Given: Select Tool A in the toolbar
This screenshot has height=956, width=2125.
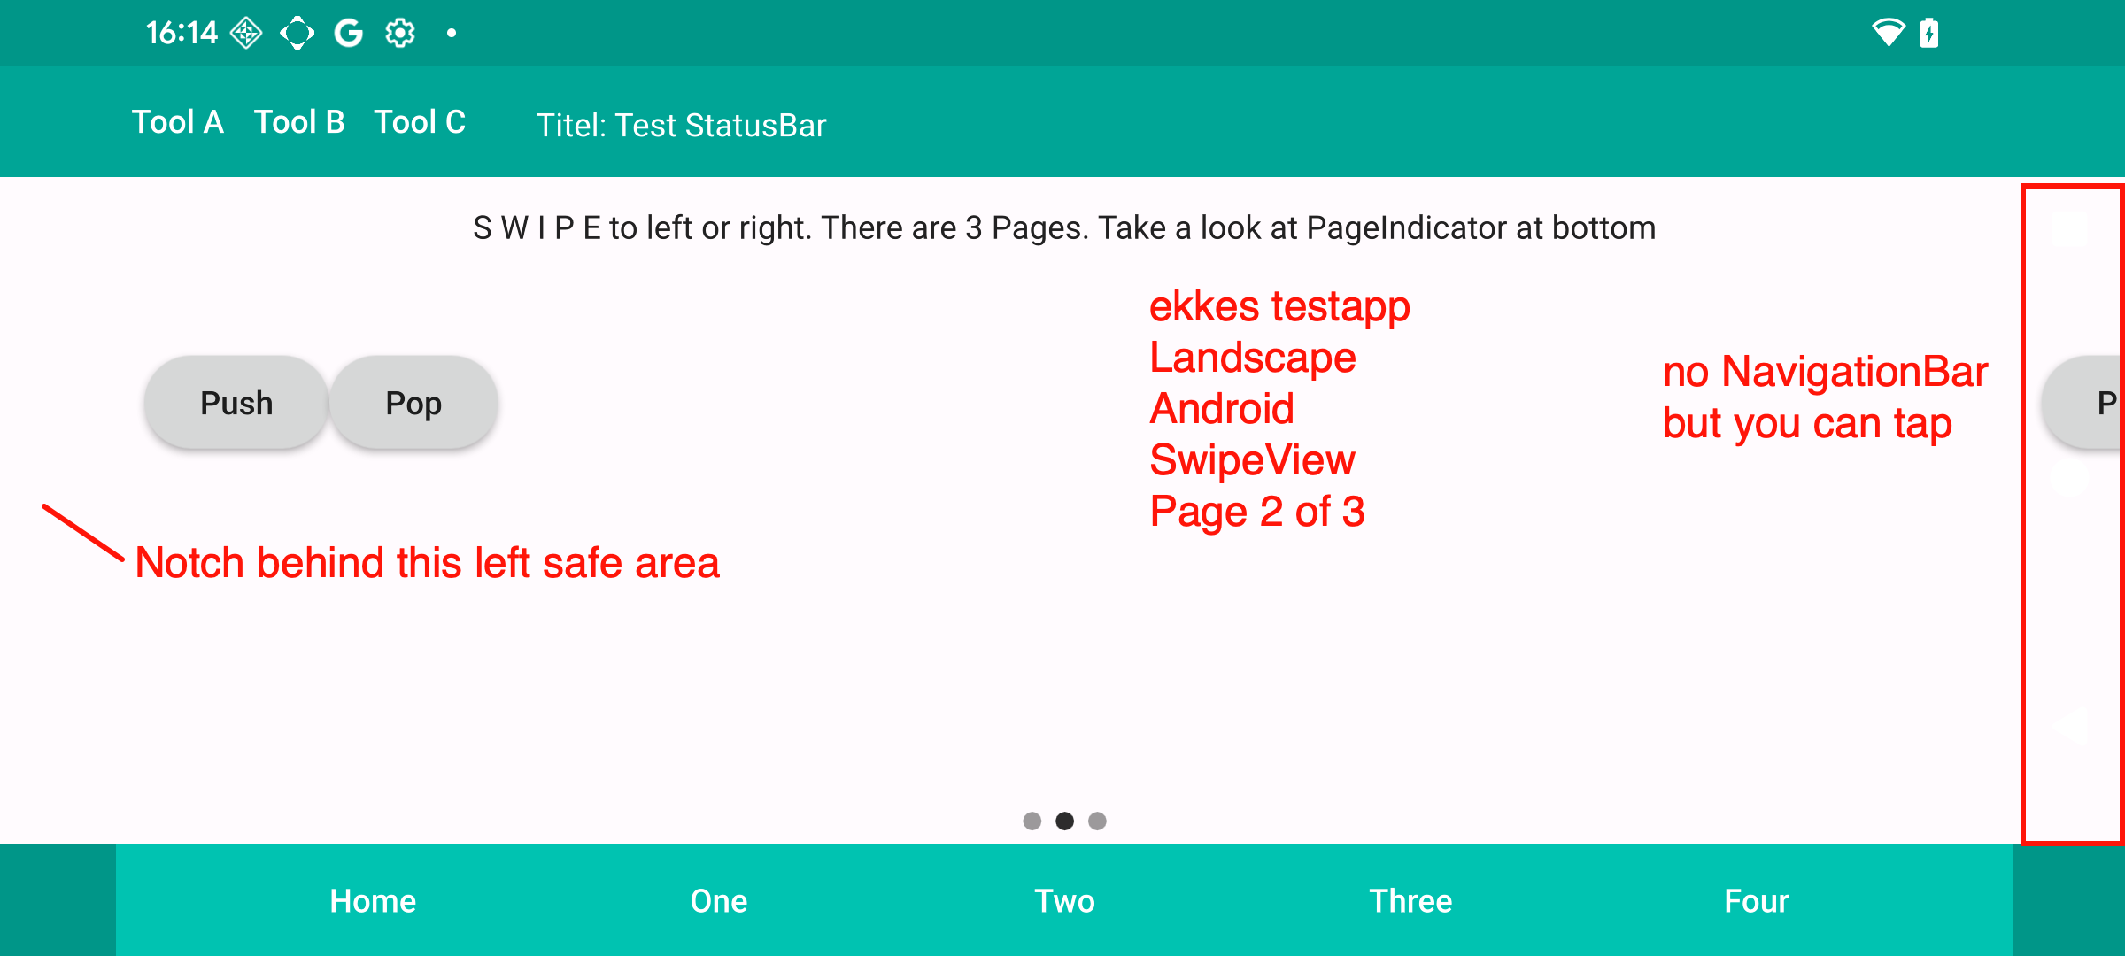Looking at the screenshot, I should (178, 121).
